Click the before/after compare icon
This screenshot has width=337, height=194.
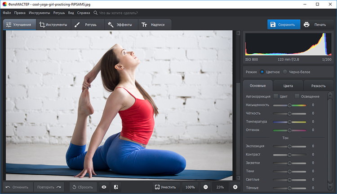point(115,187)
